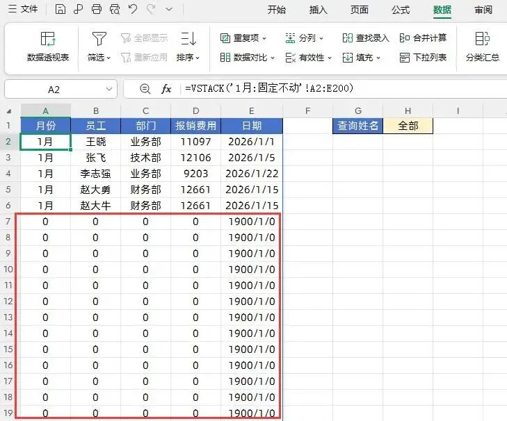Switch to the 数据 tab
This screenshot has height=421, width=507.
pos(442,10)
